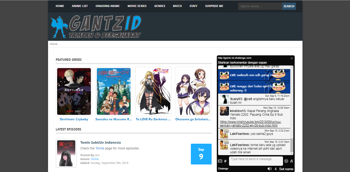Click the Featured Series heading
Image resolution: width=350 pixels, height=172 pixels.
pos(69,59)
